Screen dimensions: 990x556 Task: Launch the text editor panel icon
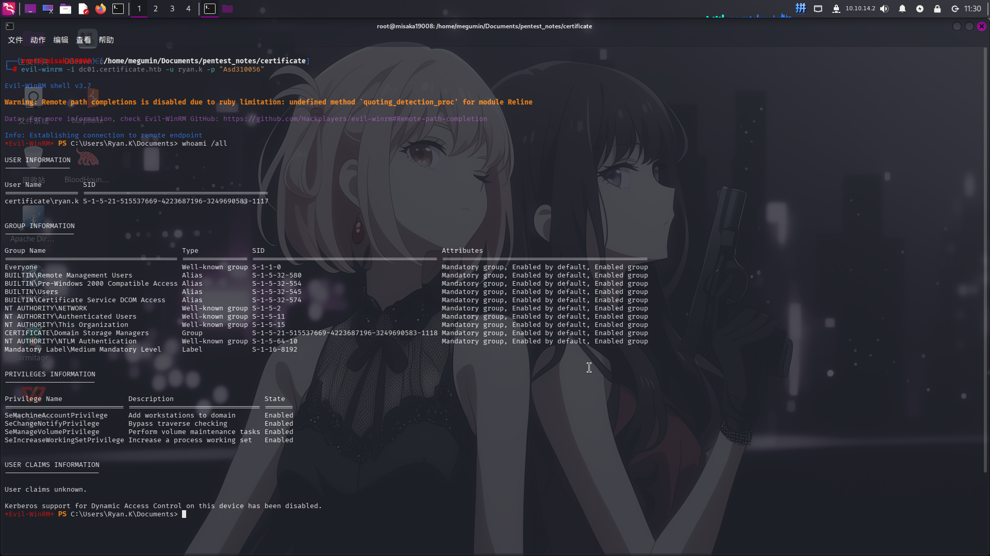tap(83, 8)
